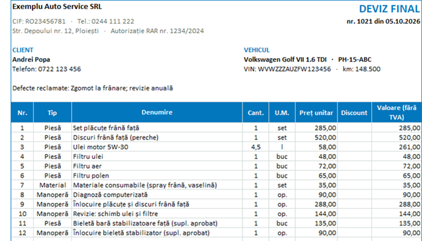Click the unit cell 'l' for motor oil
The width and height of the screenshot is (422, 241).
(282, 147)
